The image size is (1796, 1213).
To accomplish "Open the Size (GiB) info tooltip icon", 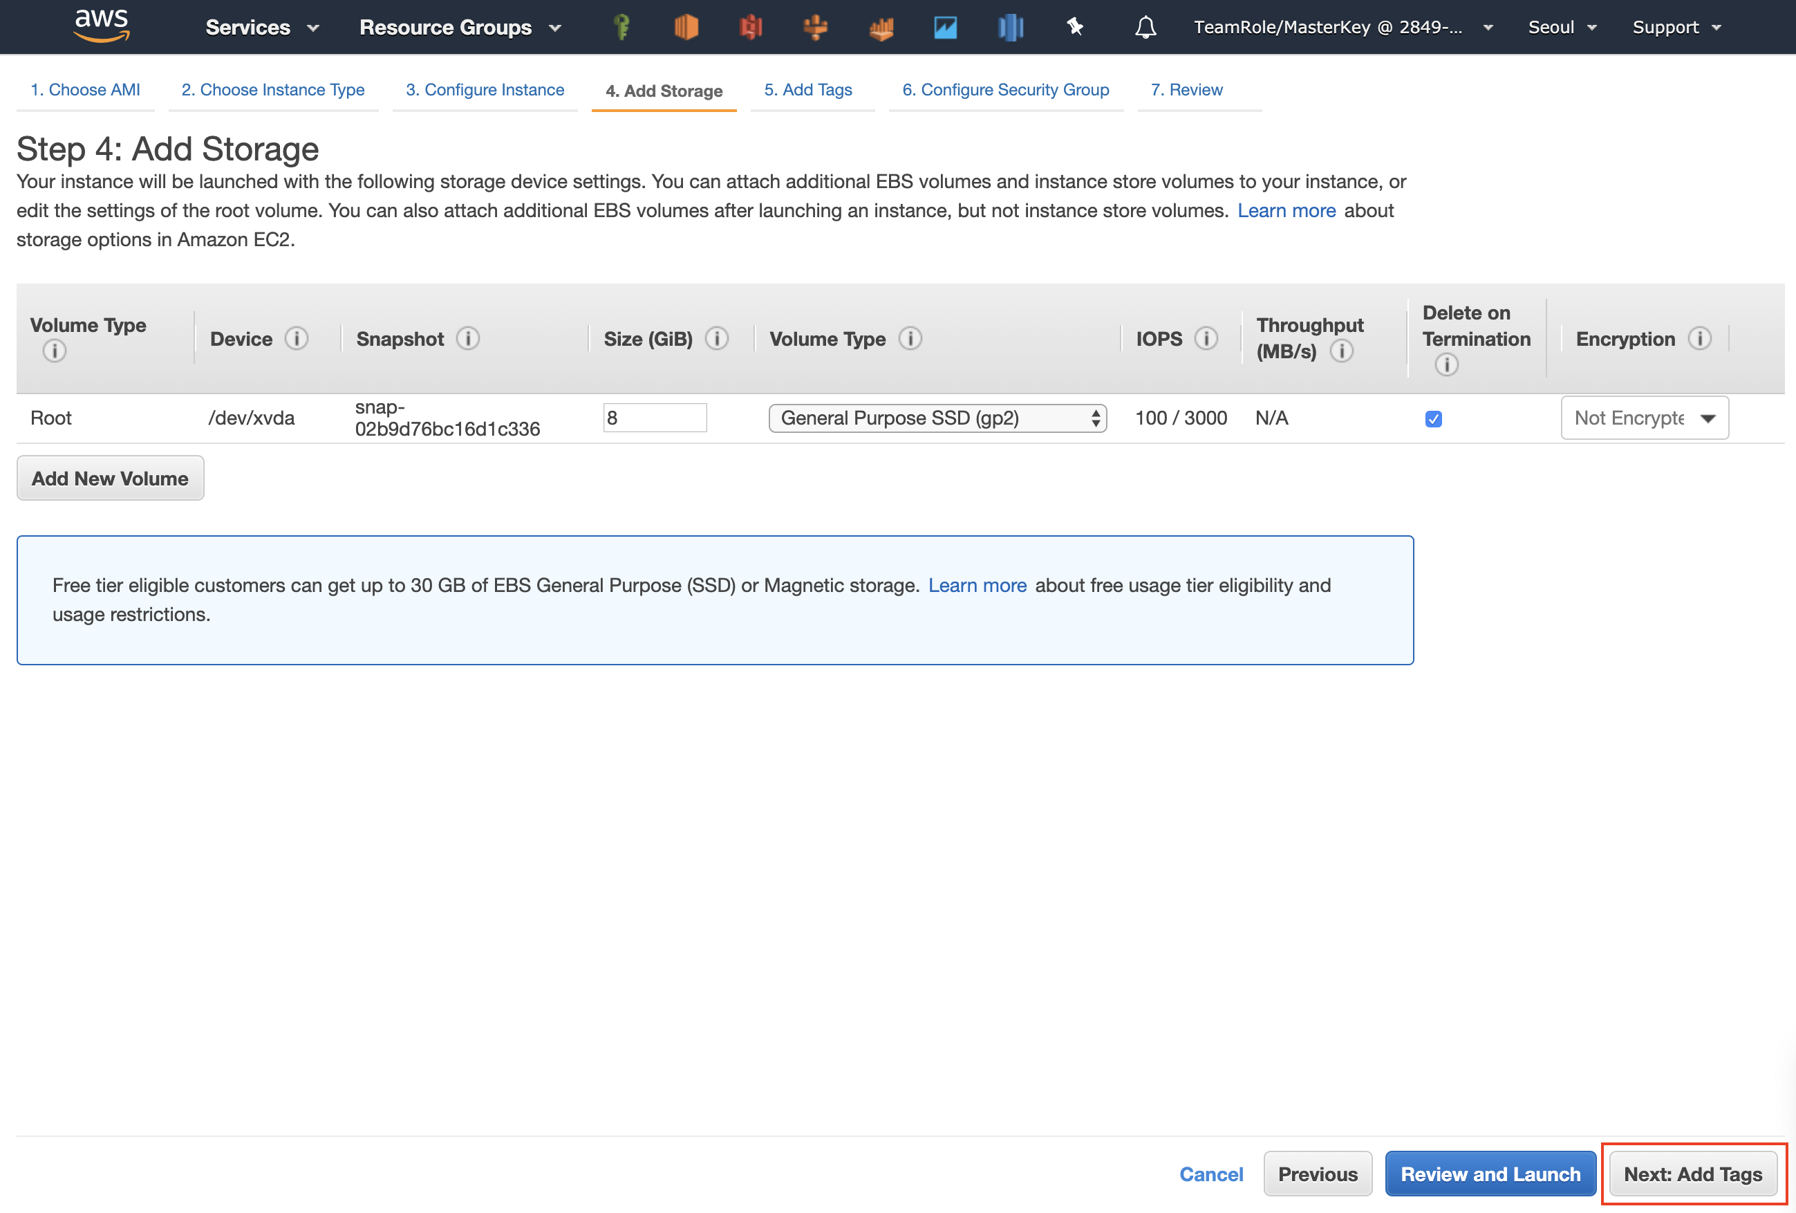I will pyautogui.click(x=715, y=339).
